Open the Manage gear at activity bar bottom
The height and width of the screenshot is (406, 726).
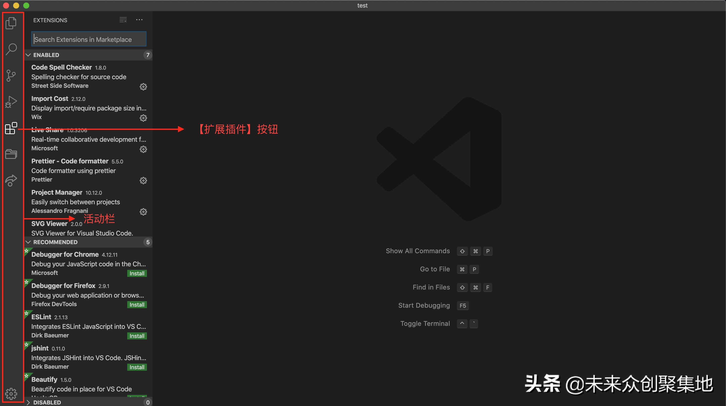tap(11, 393)
